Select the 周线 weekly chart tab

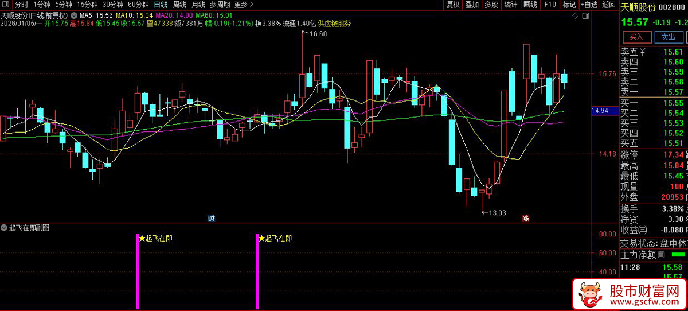click(x=179, y=5)
